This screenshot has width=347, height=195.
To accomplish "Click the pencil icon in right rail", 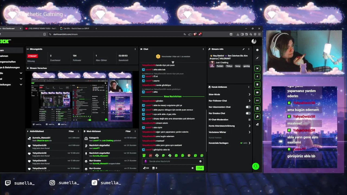I will pyautogui.click(x=257, y=58).
